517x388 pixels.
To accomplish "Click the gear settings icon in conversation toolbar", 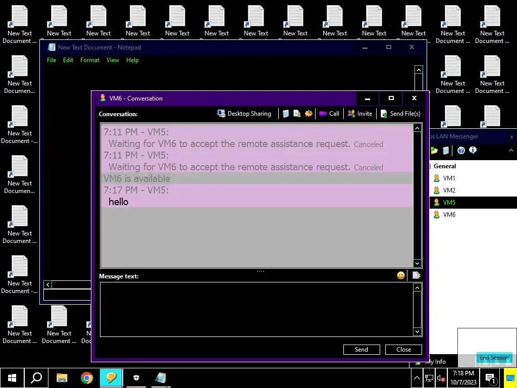I will point(308,114).
